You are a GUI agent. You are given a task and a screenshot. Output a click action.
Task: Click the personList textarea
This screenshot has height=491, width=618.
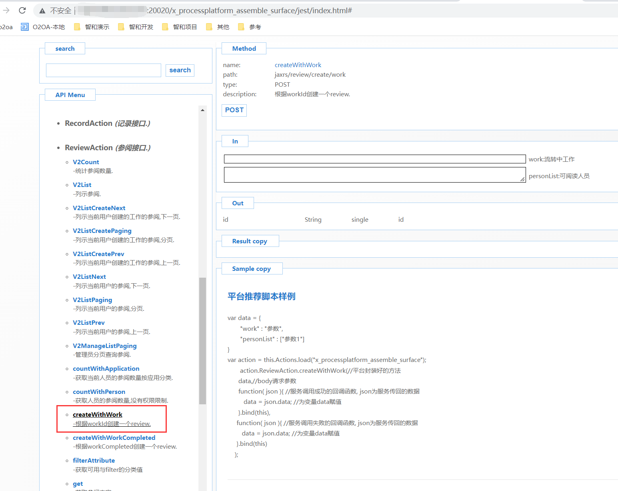click(x=374, y=175)
